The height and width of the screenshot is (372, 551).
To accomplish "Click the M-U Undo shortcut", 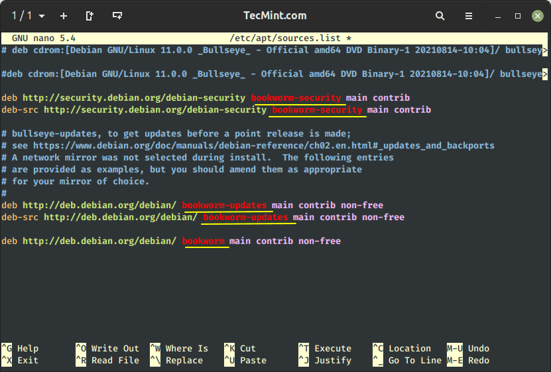I will (x=468, y=348).
